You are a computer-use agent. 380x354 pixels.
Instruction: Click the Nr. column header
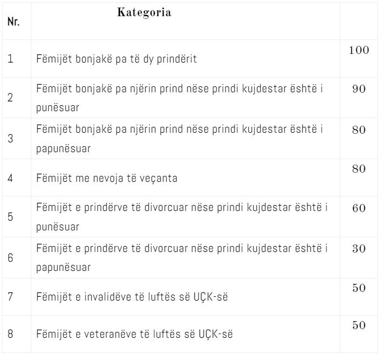(13, 22)
